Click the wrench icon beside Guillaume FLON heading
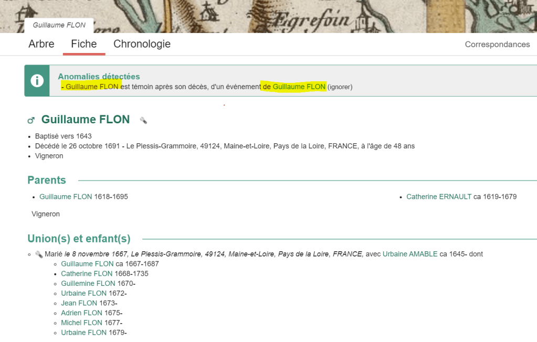537x342 pixels. pos(143,120)
